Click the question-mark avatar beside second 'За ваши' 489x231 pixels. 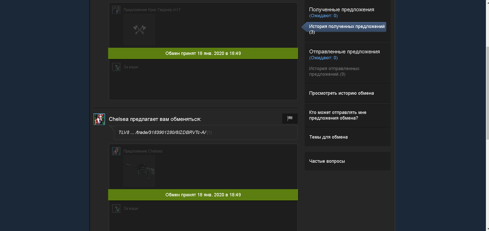116,208
